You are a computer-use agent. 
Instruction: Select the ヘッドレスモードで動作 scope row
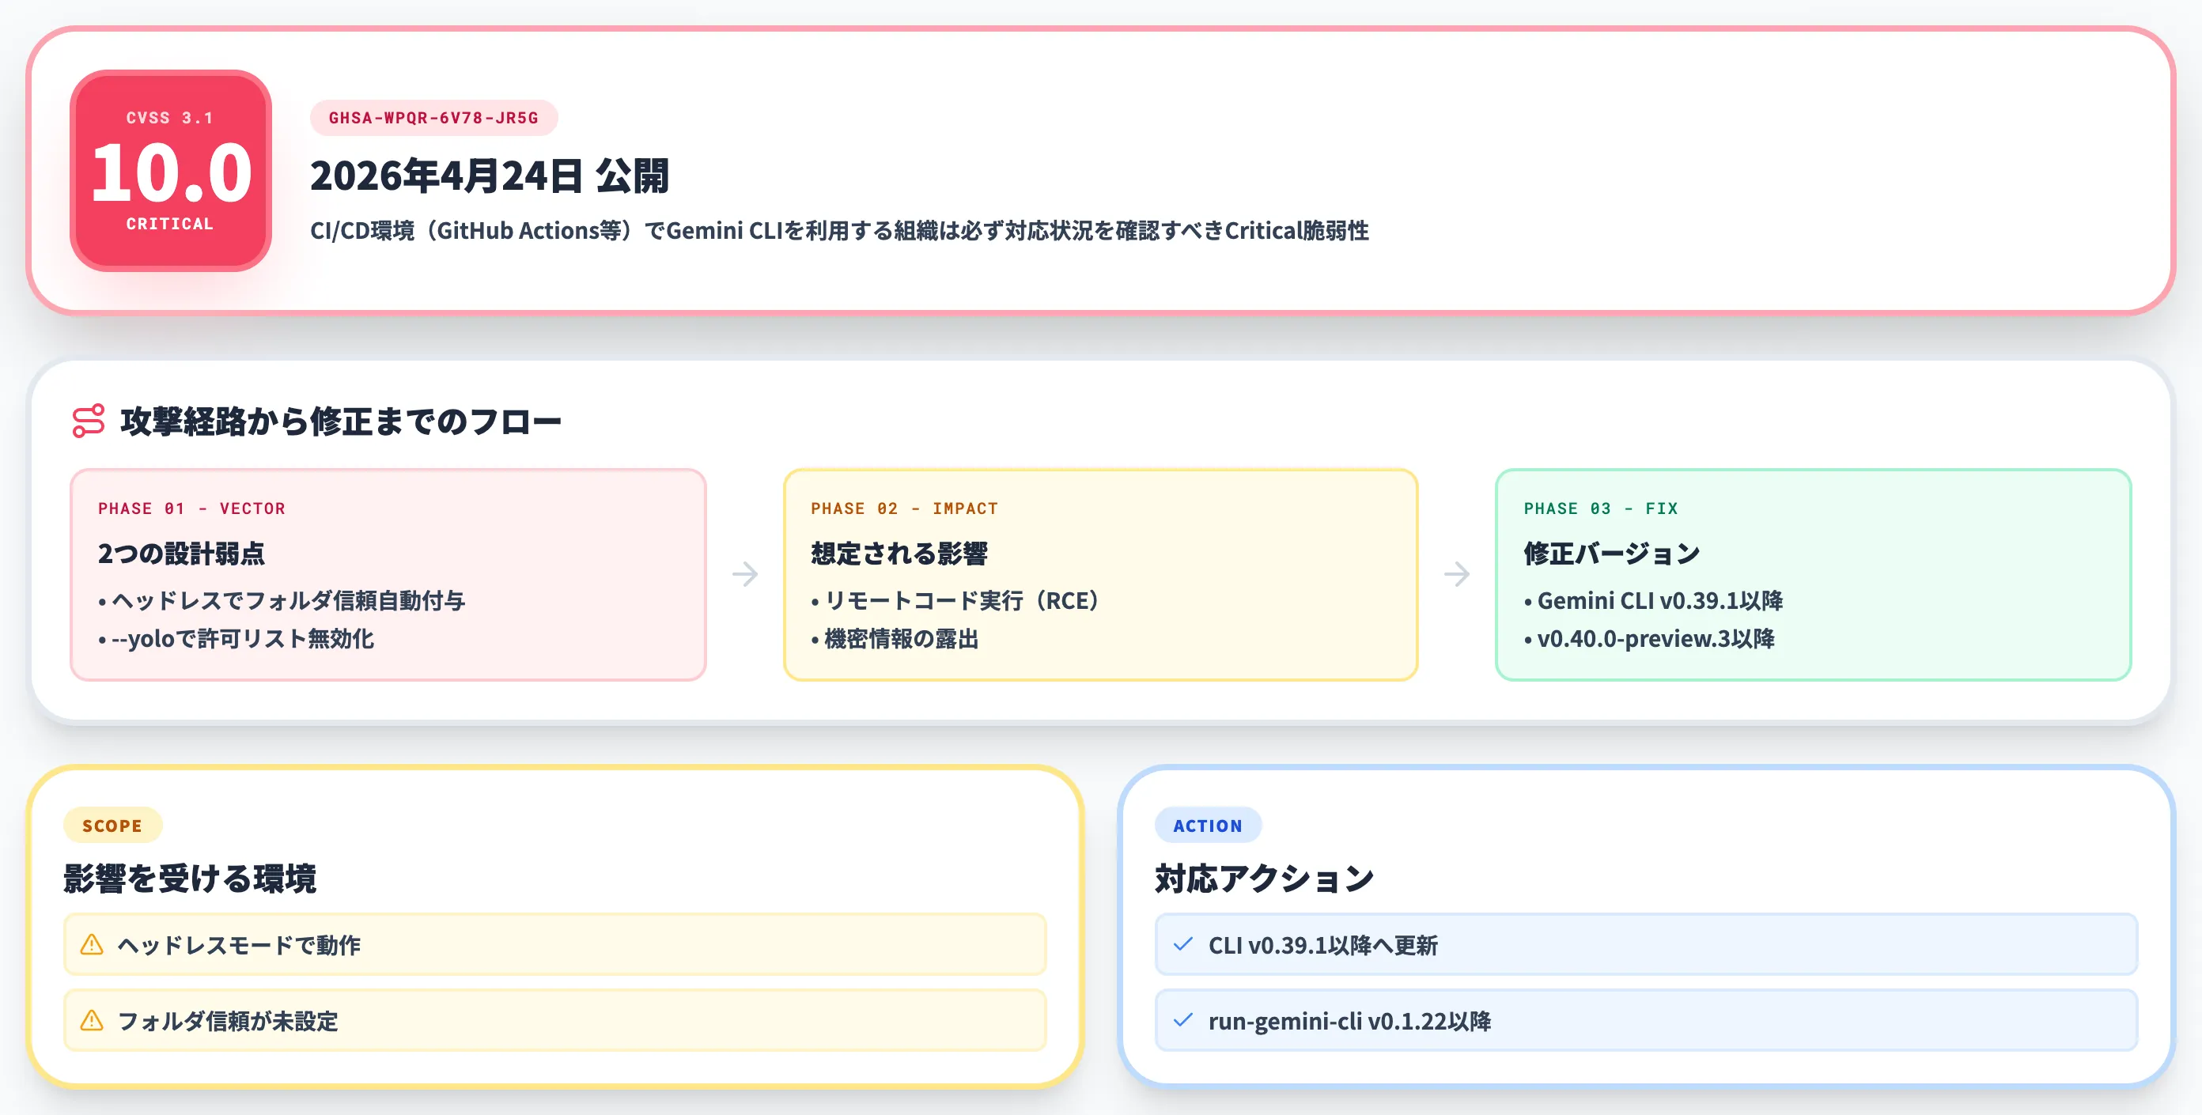pyautogui.click(x=554, y=944)
